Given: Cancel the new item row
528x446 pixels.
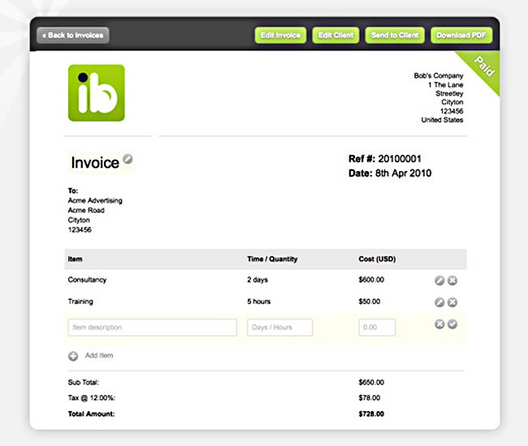Looking at the screenshot, I should 439,324.
